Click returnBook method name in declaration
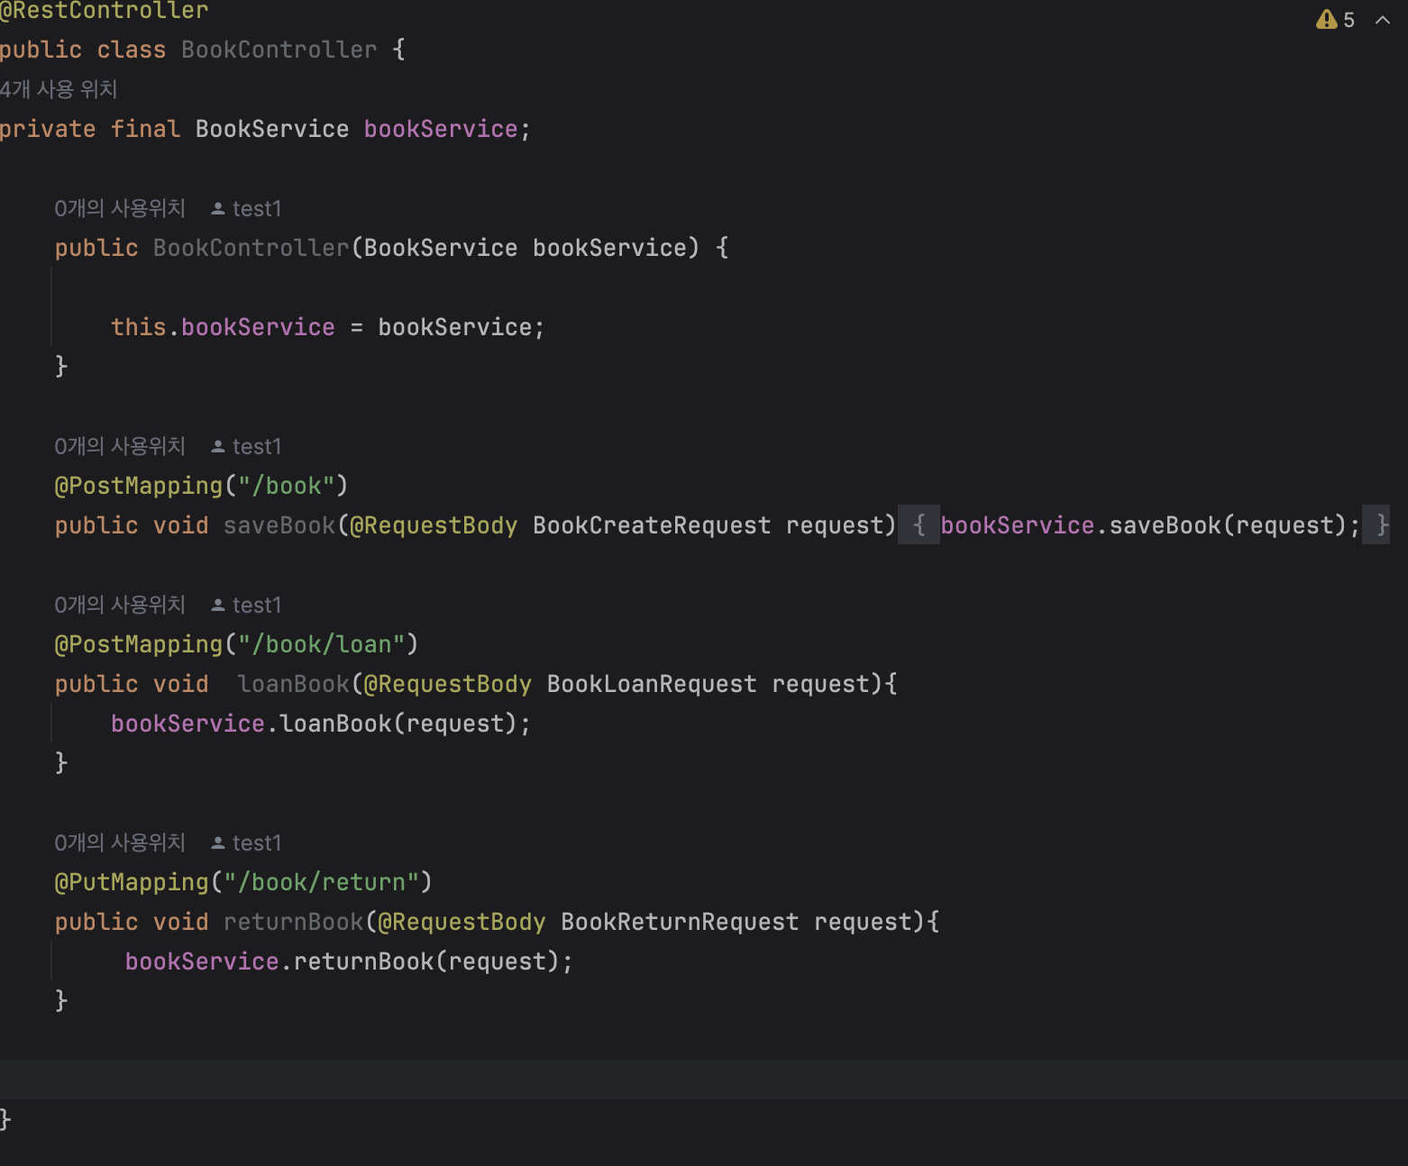The width and height of the screenshot is (1408, 1166). click(x=294, y=922)
